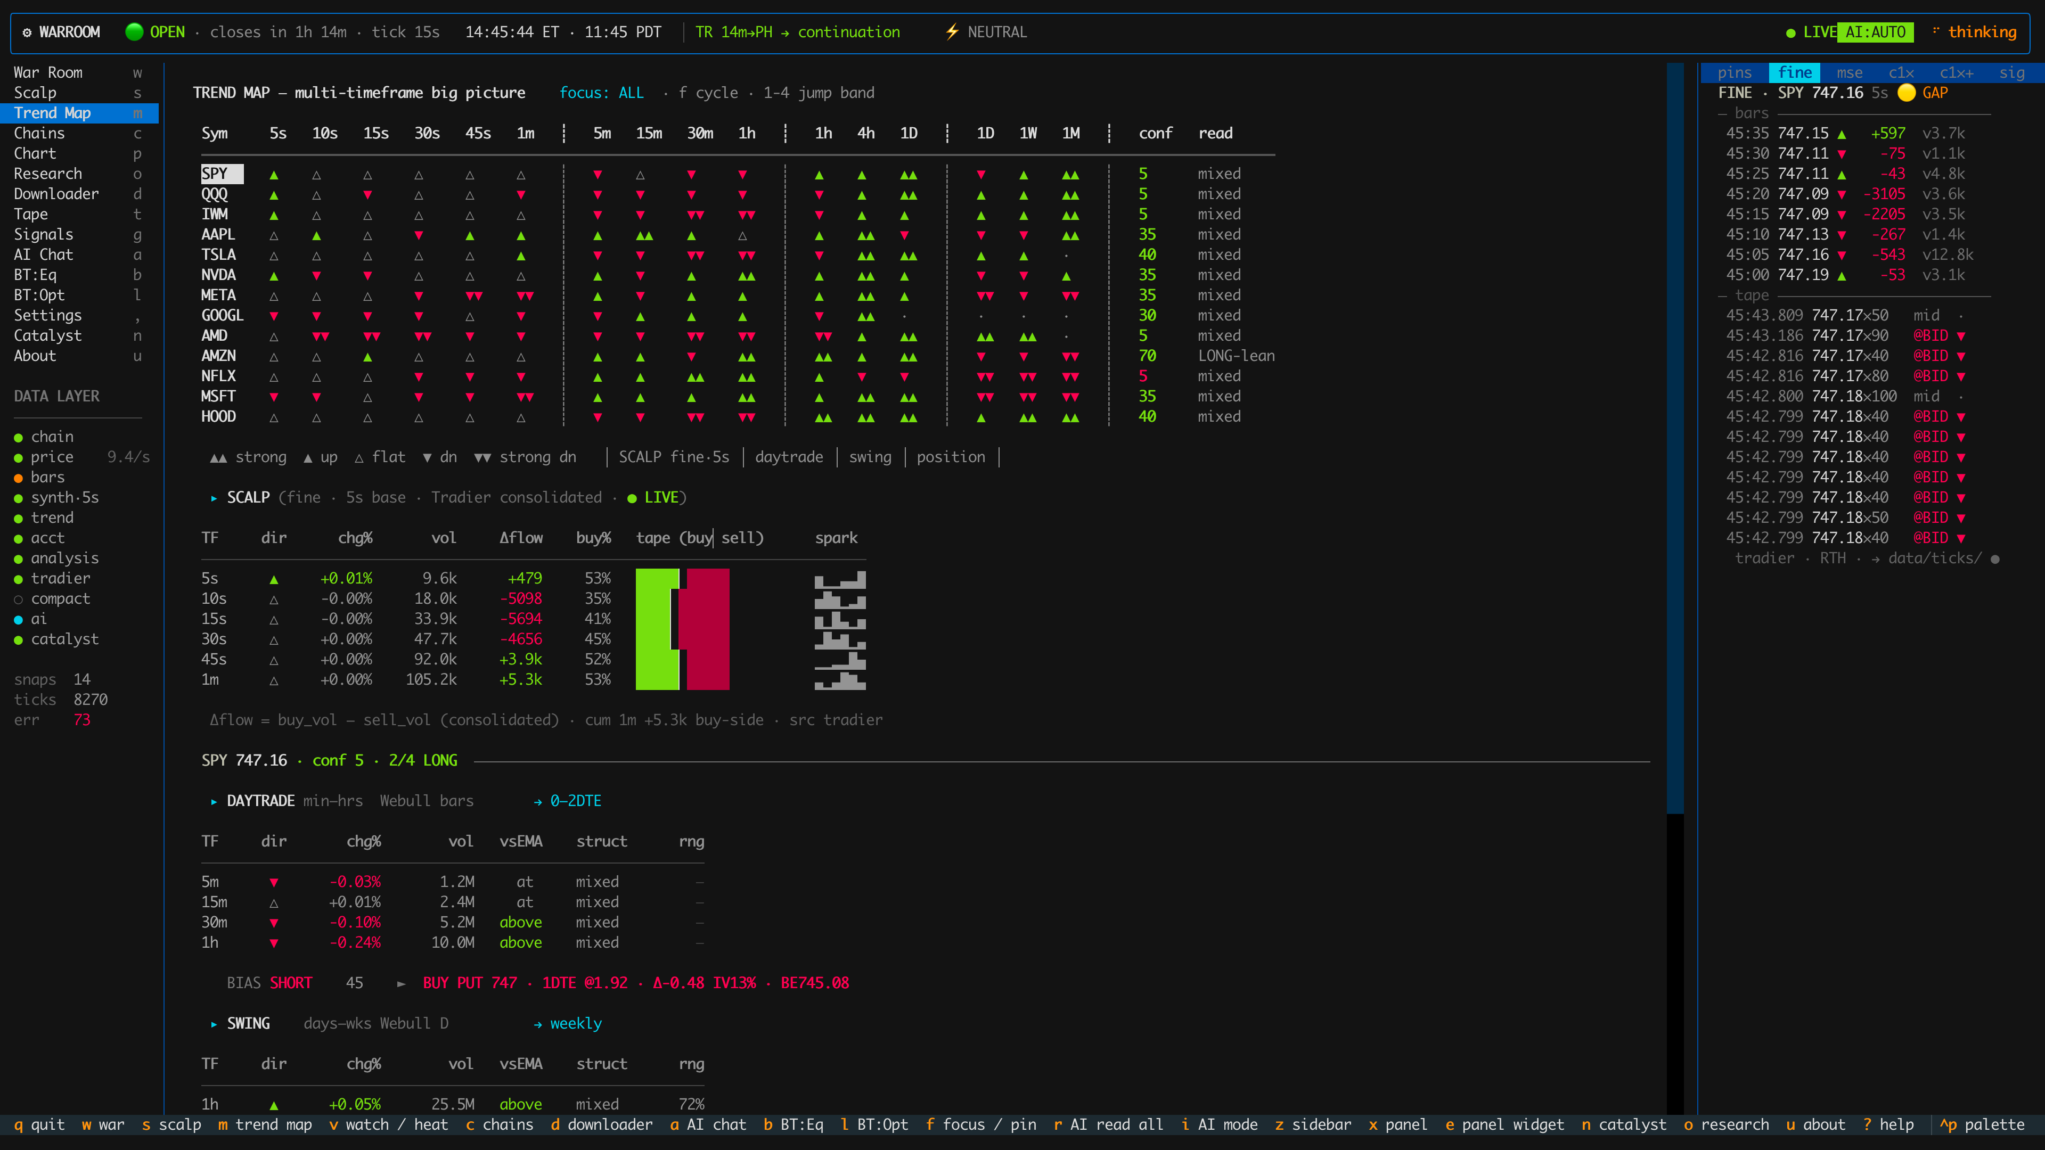2045x1150 pixels.
Task: Select the c1x+ tab
Action: coord(1956,73)
